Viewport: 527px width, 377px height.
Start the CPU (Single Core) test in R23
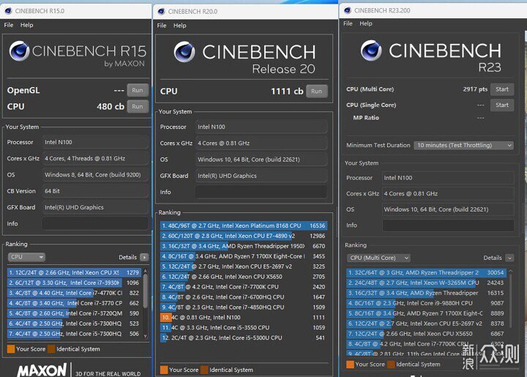click(x=502, y=105)
